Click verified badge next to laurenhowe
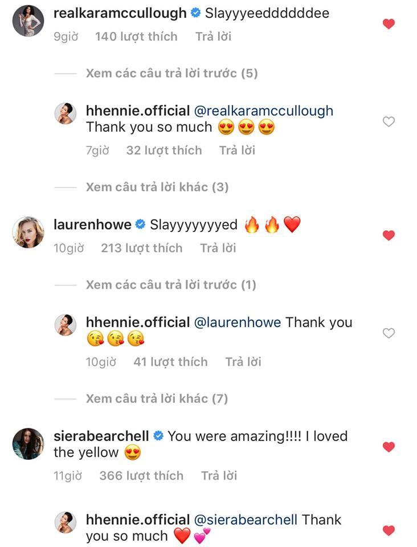Viewport: 417px width, 547px height. (x=139, y=224)
